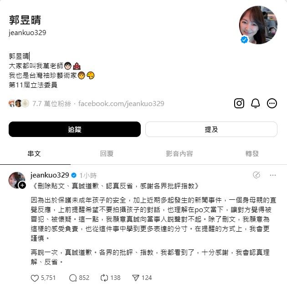The width and height of the screenshot is (287, 289).
Task: Click the verified badge next to post username
Action: click(x=74, y=175)
